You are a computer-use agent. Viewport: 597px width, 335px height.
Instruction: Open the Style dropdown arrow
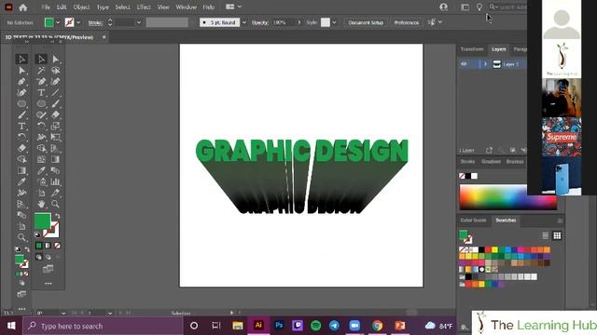(334, 22)
